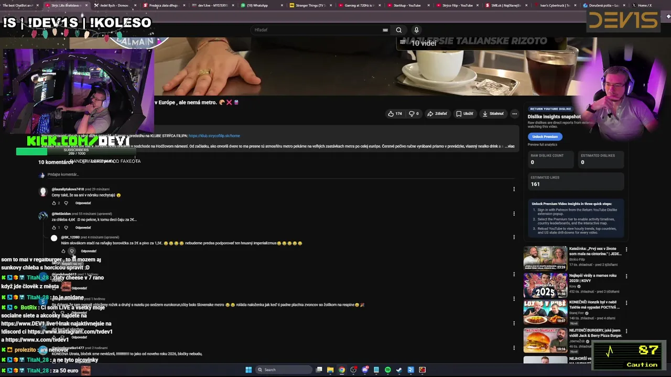This screenshot has width=671, height=377.
Task: Open OBS Studio from the taskbar
Action: [353, 370]
